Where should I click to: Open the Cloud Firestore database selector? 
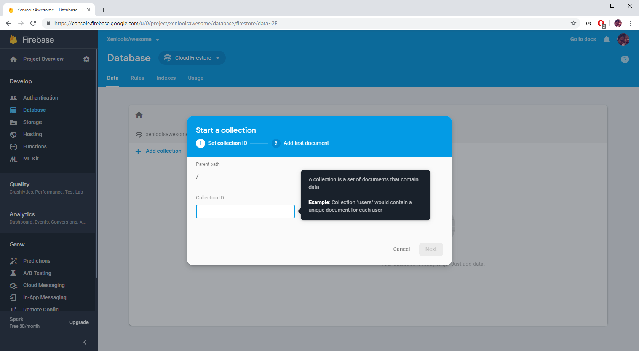coord(192,58)
